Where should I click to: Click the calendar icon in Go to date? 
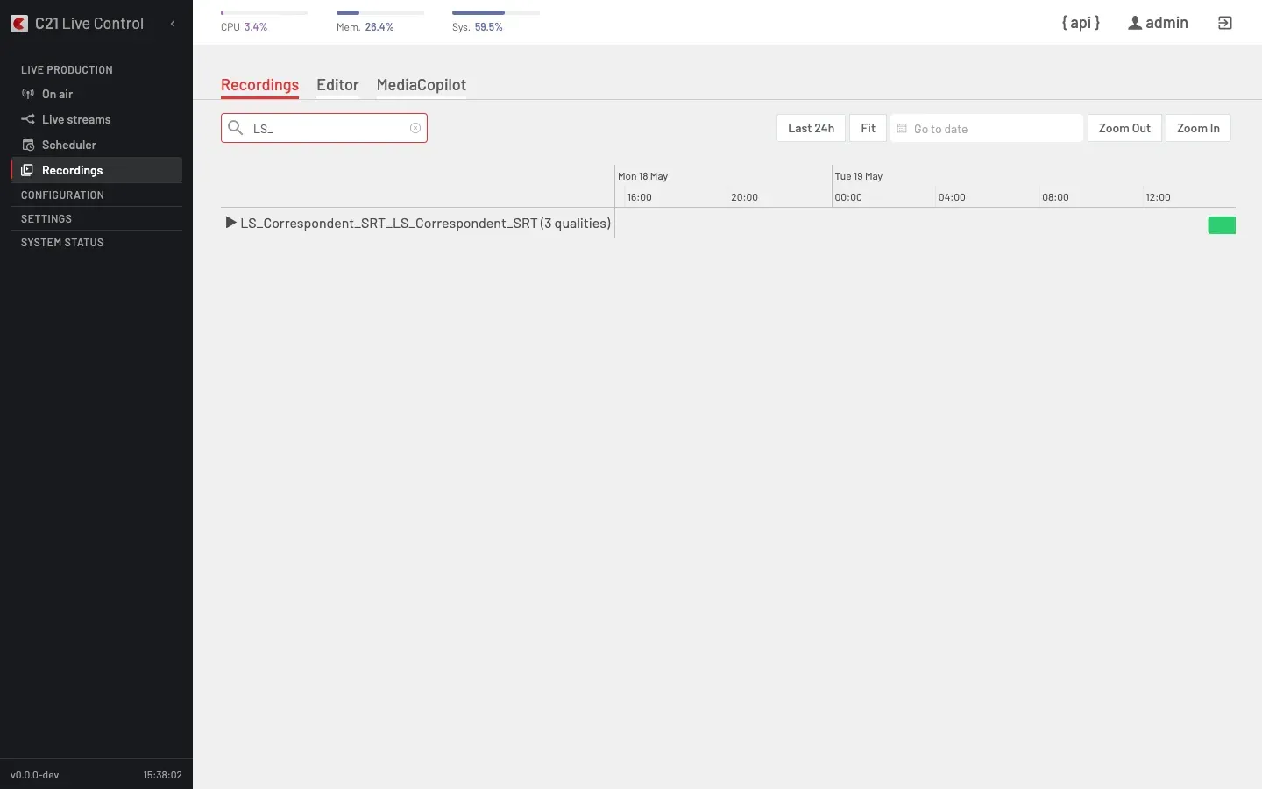(x=902, y=128)
